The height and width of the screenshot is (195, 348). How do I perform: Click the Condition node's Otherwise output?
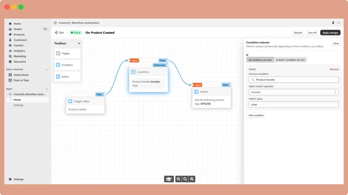coord(161,65)
